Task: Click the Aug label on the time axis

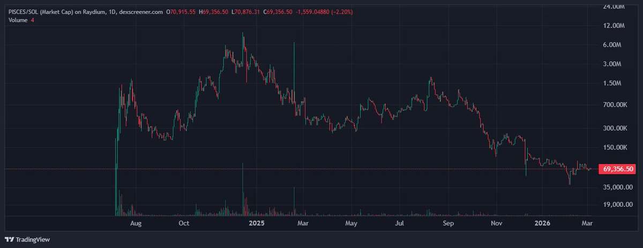Action: (x=136, y=222)
